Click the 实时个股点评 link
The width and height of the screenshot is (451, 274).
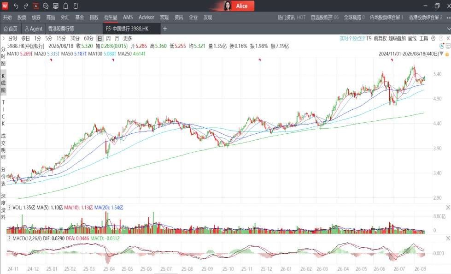coord(352,38)
